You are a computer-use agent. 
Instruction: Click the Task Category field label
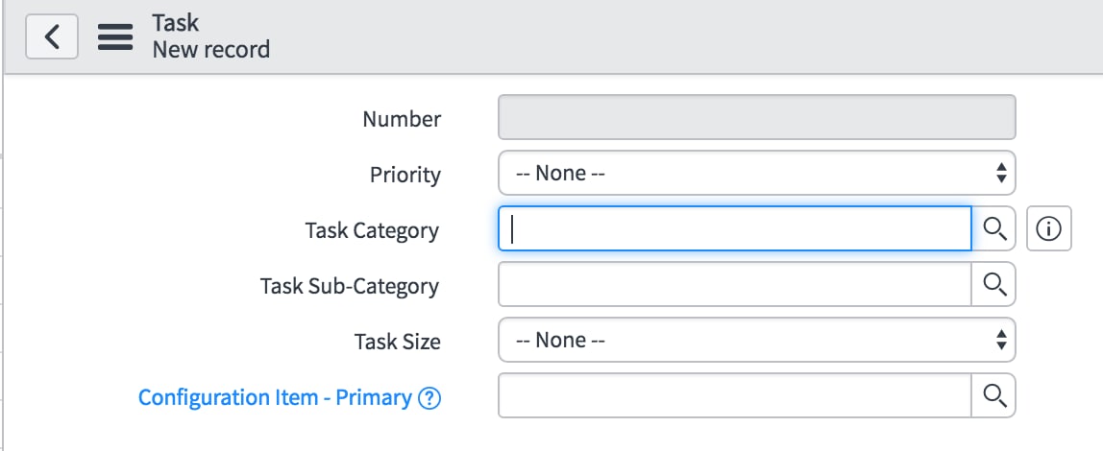[x=372, y=230]
